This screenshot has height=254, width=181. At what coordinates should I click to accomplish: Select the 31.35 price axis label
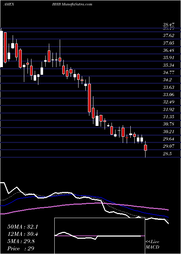pyautogui.click(x=169, y=117)
